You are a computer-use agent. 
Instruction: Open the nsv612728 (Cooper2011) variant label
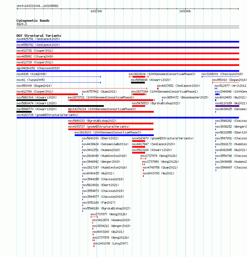(x=35, y=63)
